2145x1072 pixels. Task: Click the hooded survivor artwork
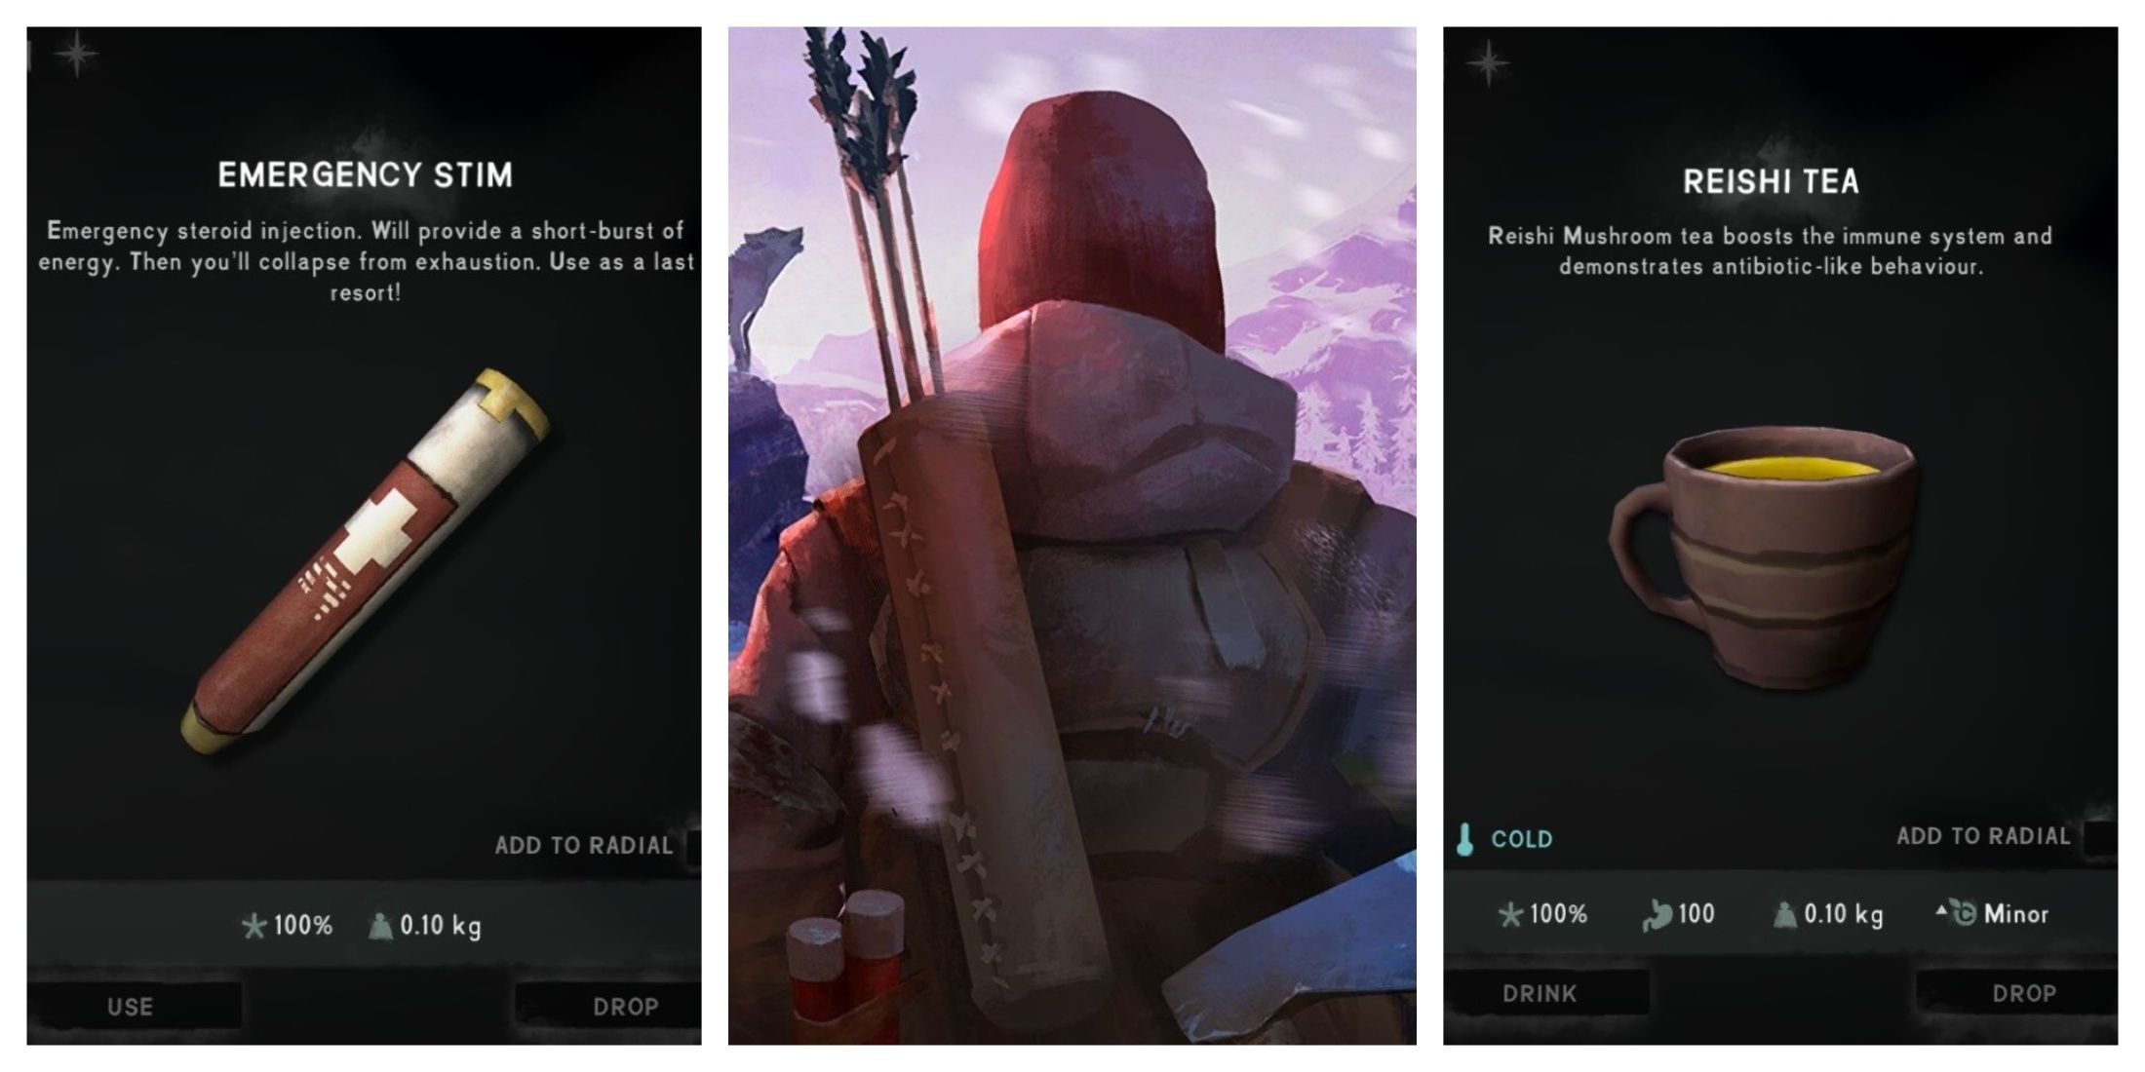click(1072, 536)
